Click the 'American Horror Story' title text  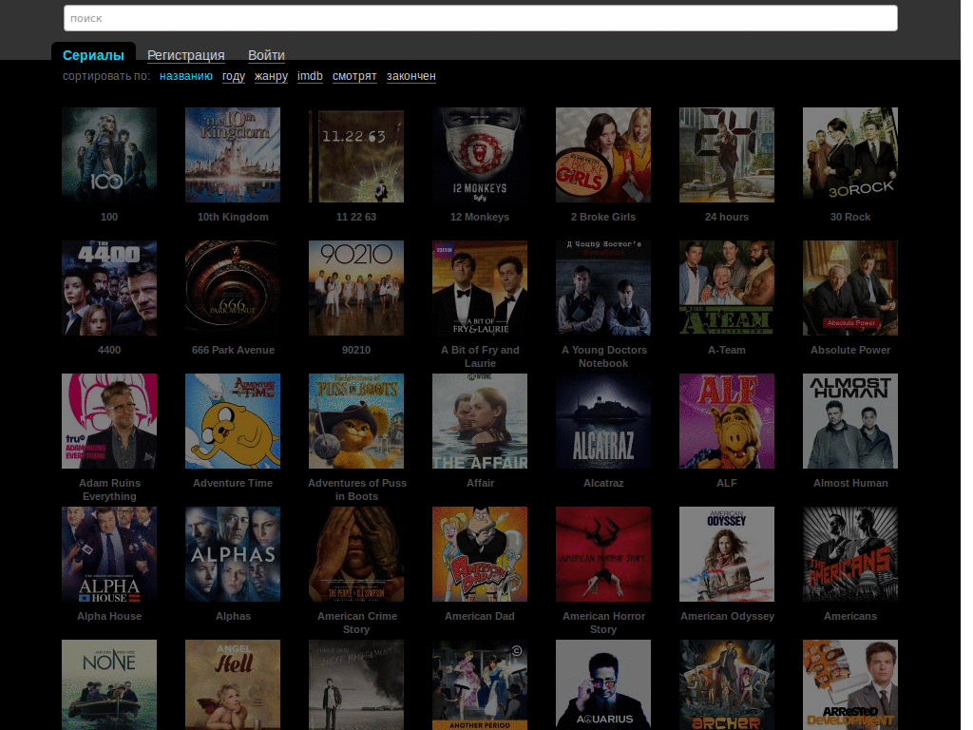tap(603, 623)
